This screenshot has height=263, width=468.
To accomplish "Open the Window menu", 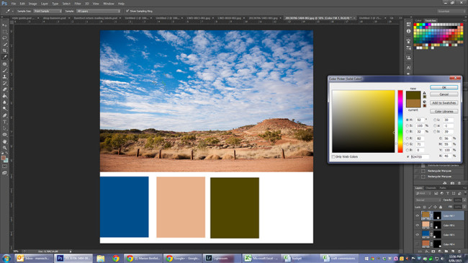I will coord(108,4).
